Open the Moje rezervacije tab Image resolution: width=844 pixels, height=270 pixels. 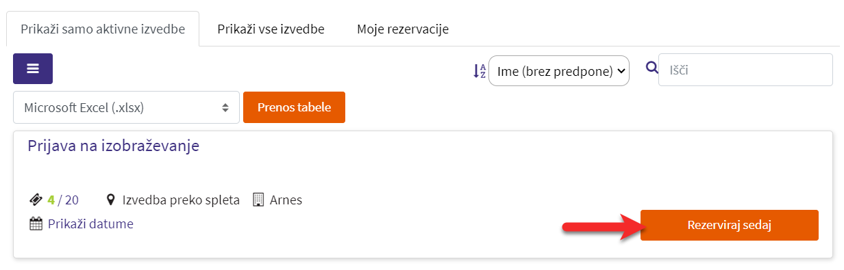[403, 29]
